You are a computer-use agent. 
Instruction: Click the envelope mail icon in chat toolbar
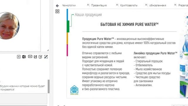tap(30, 57)
